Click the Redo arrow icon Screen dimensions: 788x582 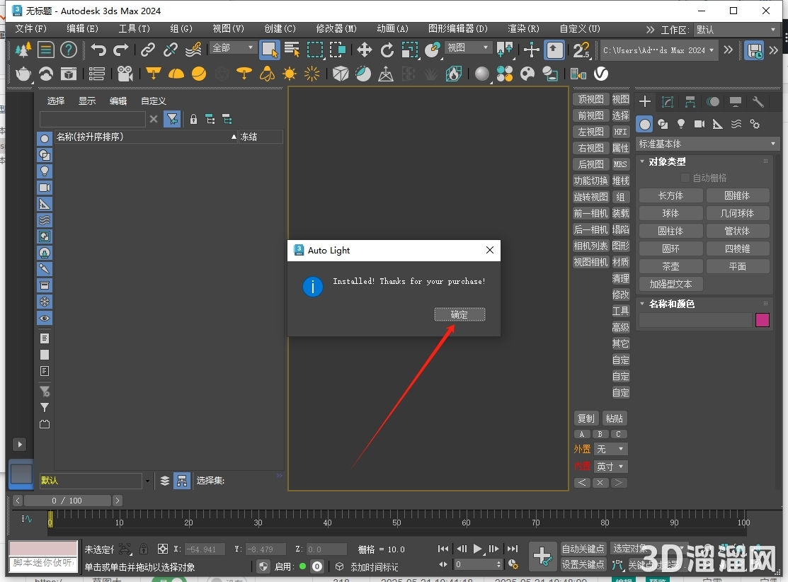(x=120, y=50)
